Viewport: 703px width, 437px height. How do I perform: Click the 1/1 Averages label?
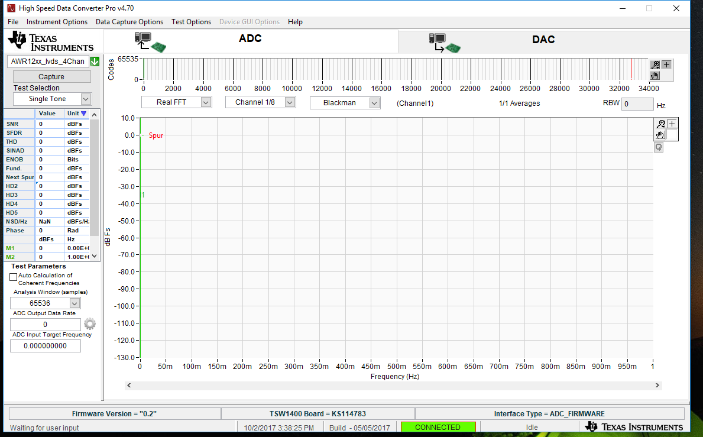519,103
